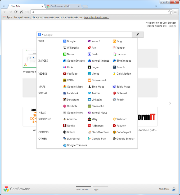This screenshot has height=195, width=180.
Task: Choose Google Maps search
Action: (73, 87)
